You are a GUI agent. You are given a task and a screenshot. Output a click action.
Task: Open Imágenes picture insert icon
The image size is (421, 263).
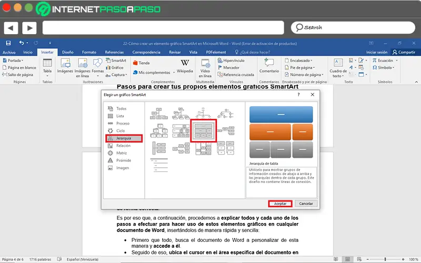pos(65,66)
